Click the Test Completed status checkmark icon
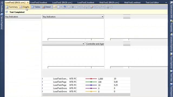 click(6, 12)
